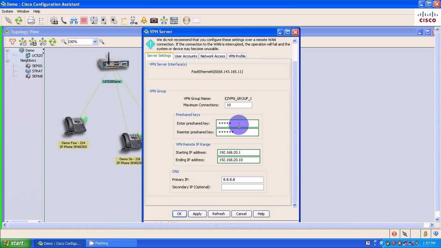Click the Starting IP address field
The image size is (441, 248).
239,153
